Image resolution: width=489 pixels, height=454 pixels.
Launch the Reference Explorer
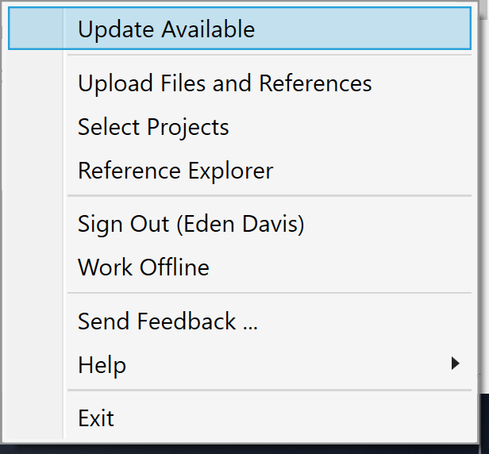coord(240,170)
